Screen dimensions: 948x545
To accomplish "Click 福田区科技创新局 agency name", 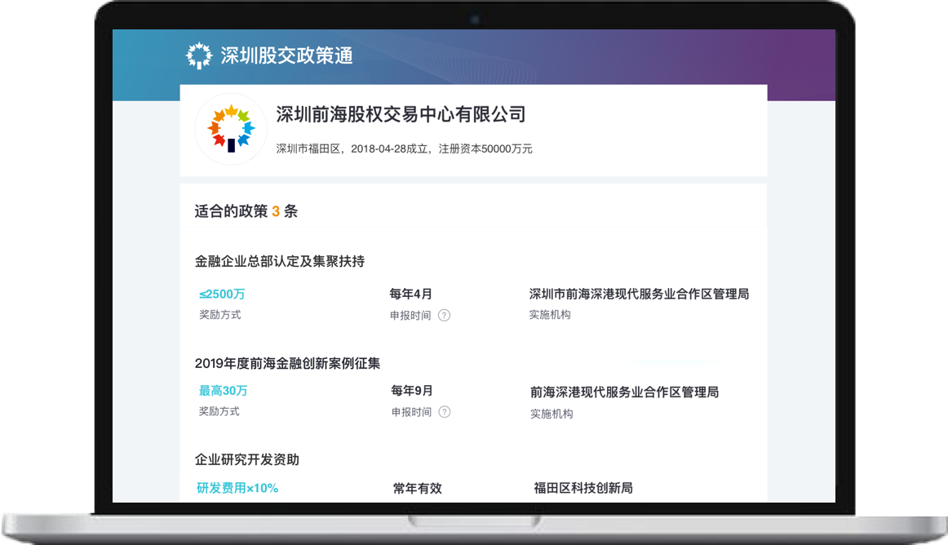I will 583,488.
